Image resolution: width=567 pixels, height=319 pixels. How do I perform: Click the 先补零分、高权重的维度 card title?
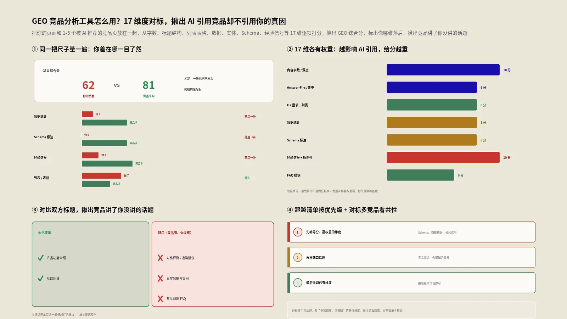324,232
